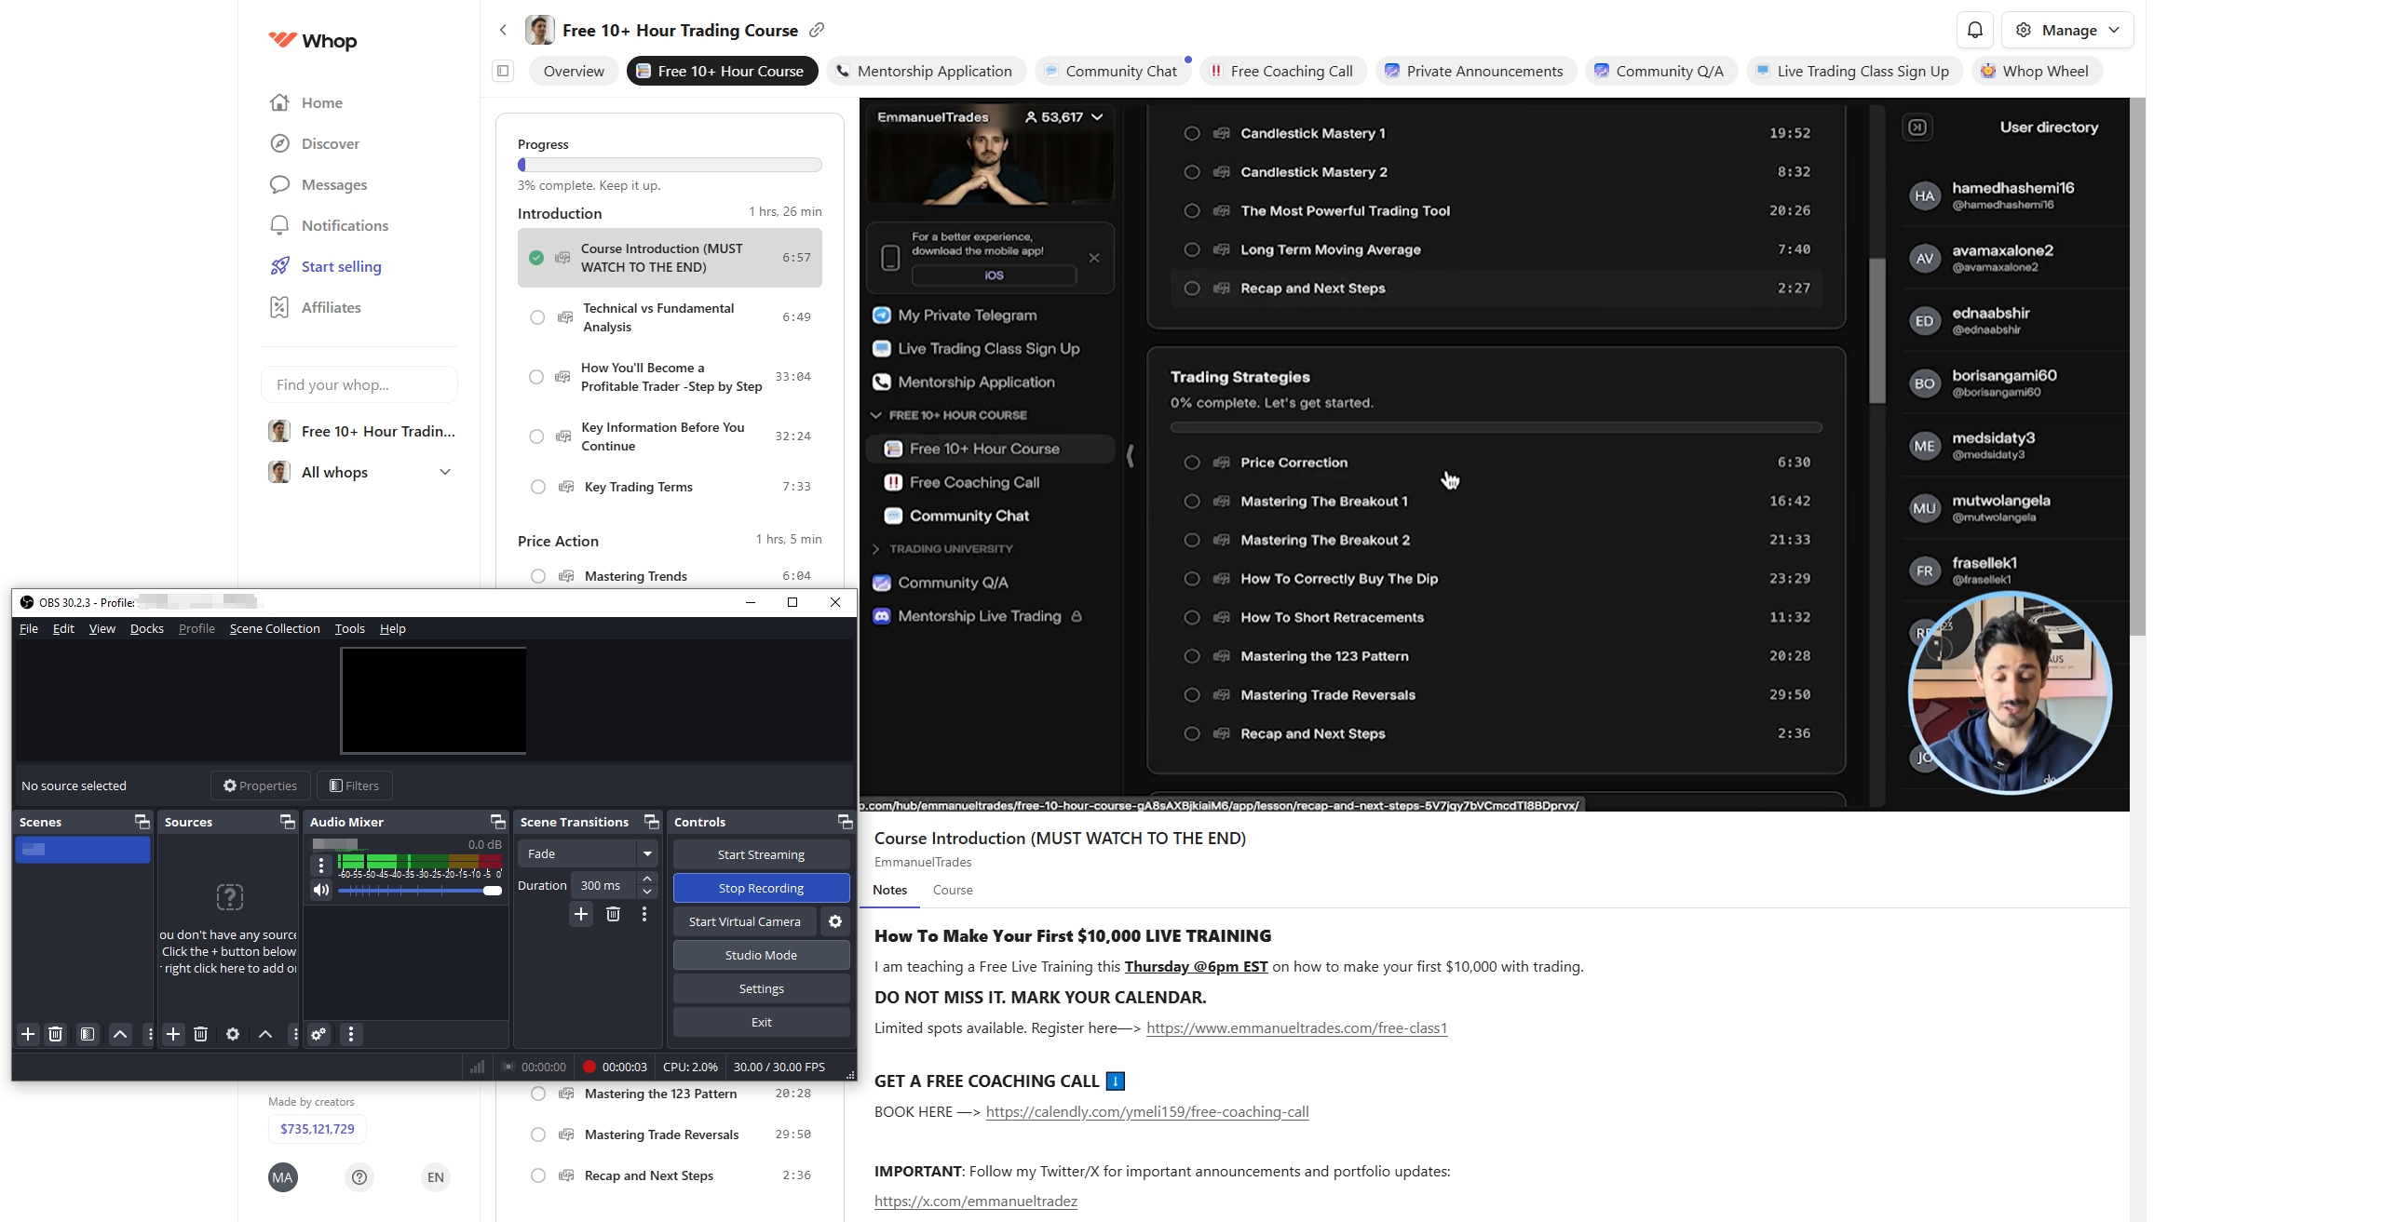Click the course Progress bar
The width and height of the screenshot is (2384, 1222).
[670, 165]
